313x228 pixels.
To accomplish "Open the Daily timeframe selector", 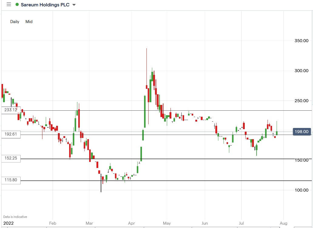I will click(14, 22).
